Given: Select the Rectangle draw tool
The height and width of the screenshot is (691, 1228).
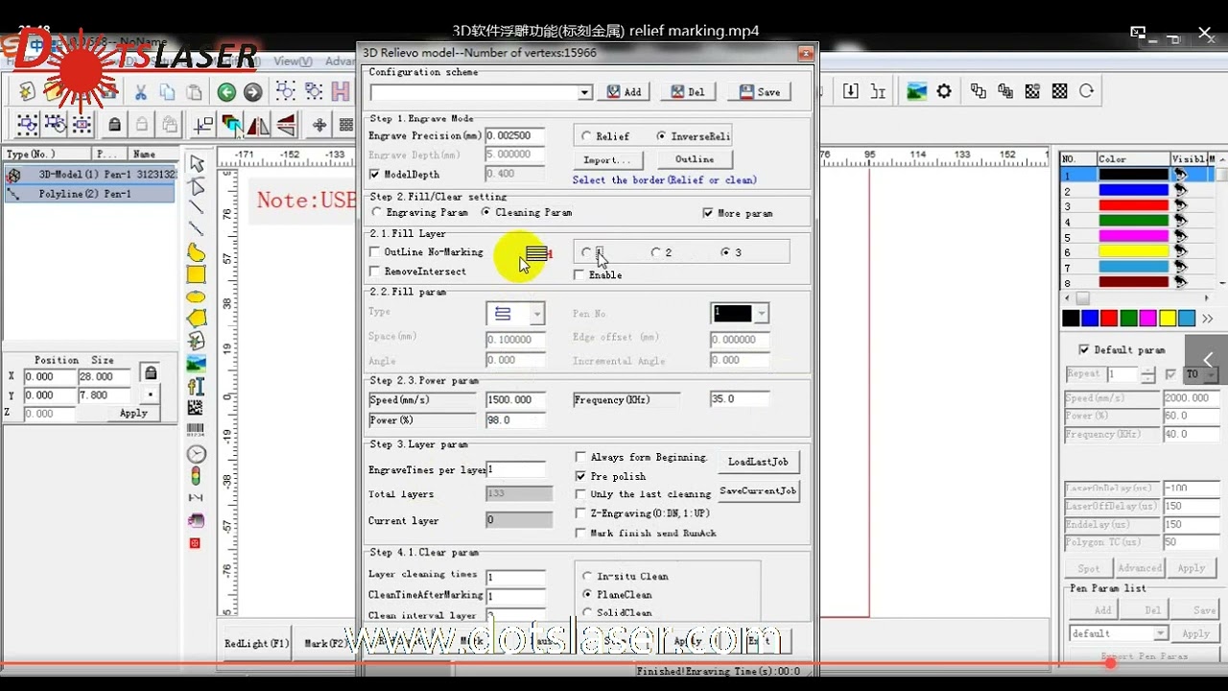Looking at the screenshot, I should 197,274.
